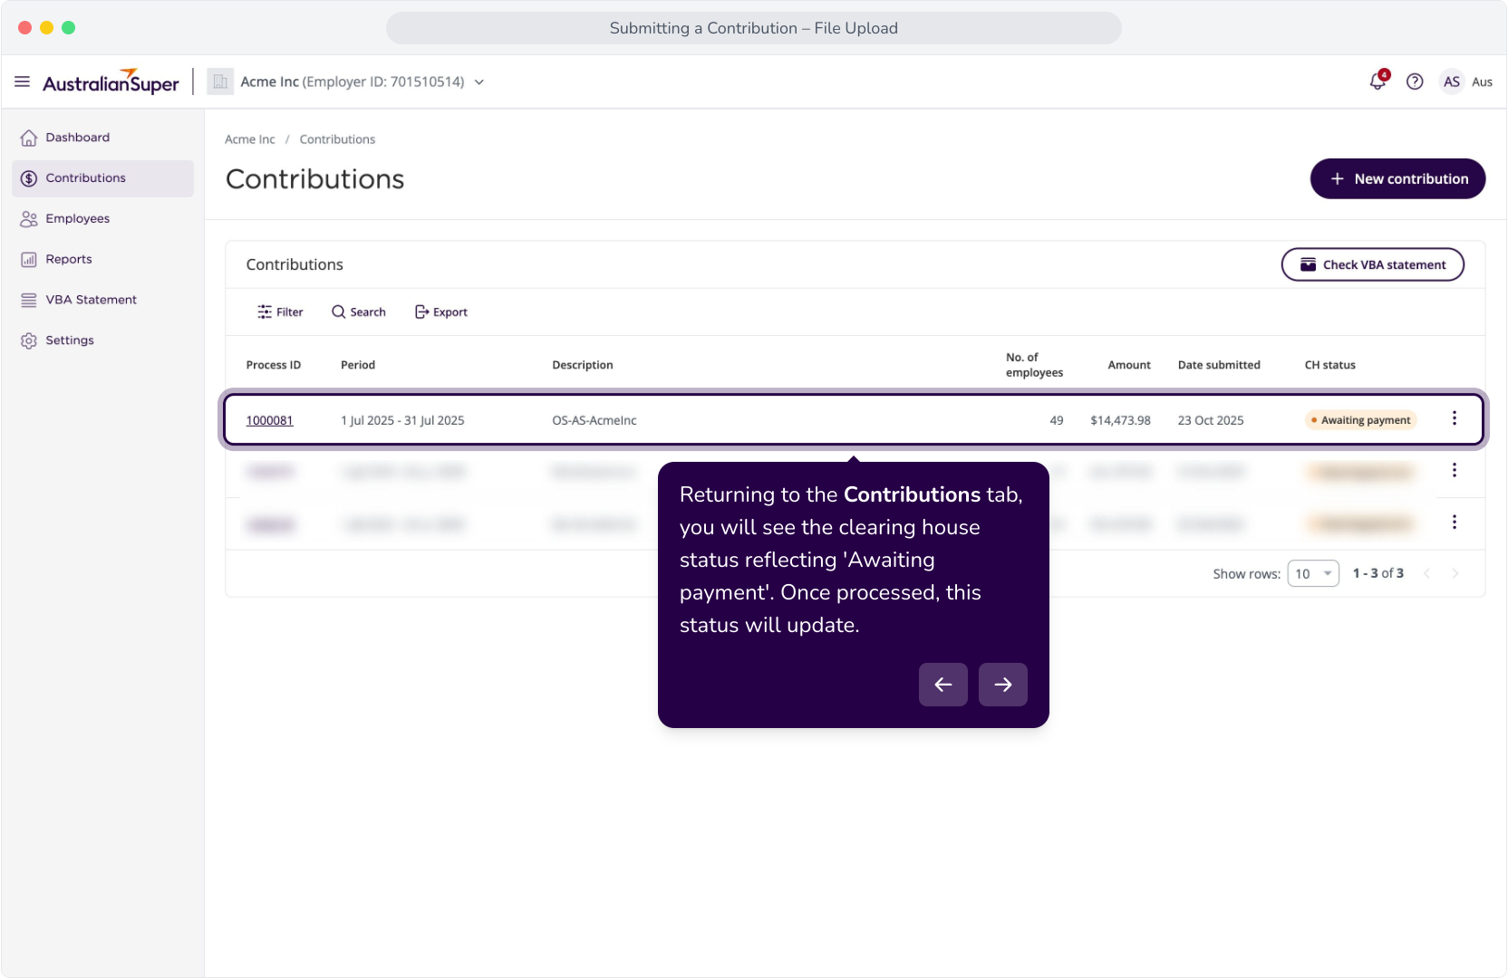Open Employees in the sidebar
Viewport: 1508px width, 978px height.
102,219
